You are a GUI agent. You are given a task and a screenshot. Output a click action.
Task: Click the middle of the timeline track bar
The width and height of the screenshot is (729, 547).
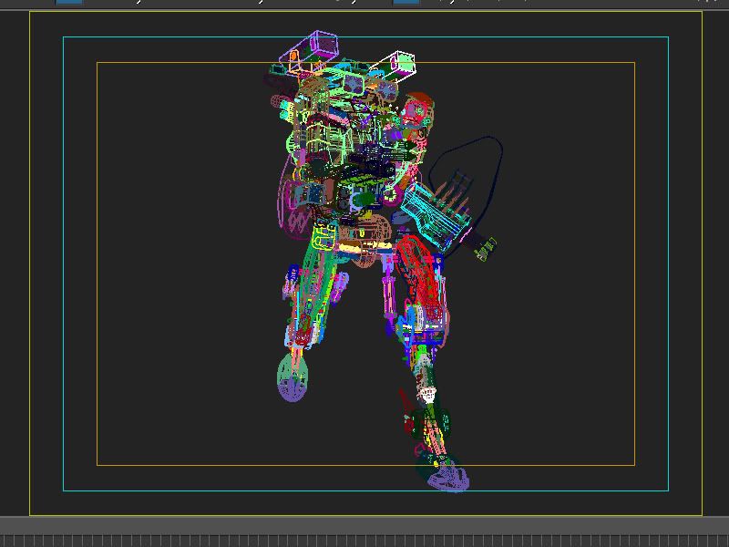(x=364, y=540)
